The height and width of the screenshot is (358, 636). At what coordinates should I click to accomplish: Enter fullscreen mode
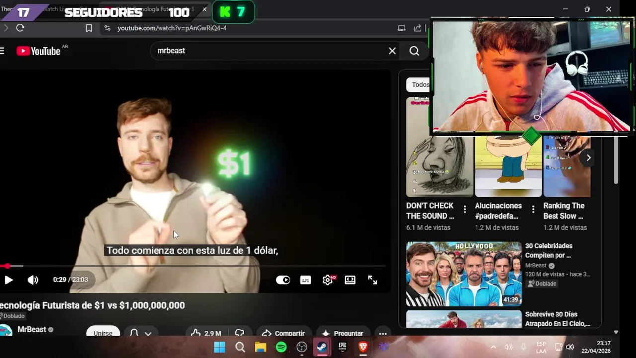pos(373,280)
